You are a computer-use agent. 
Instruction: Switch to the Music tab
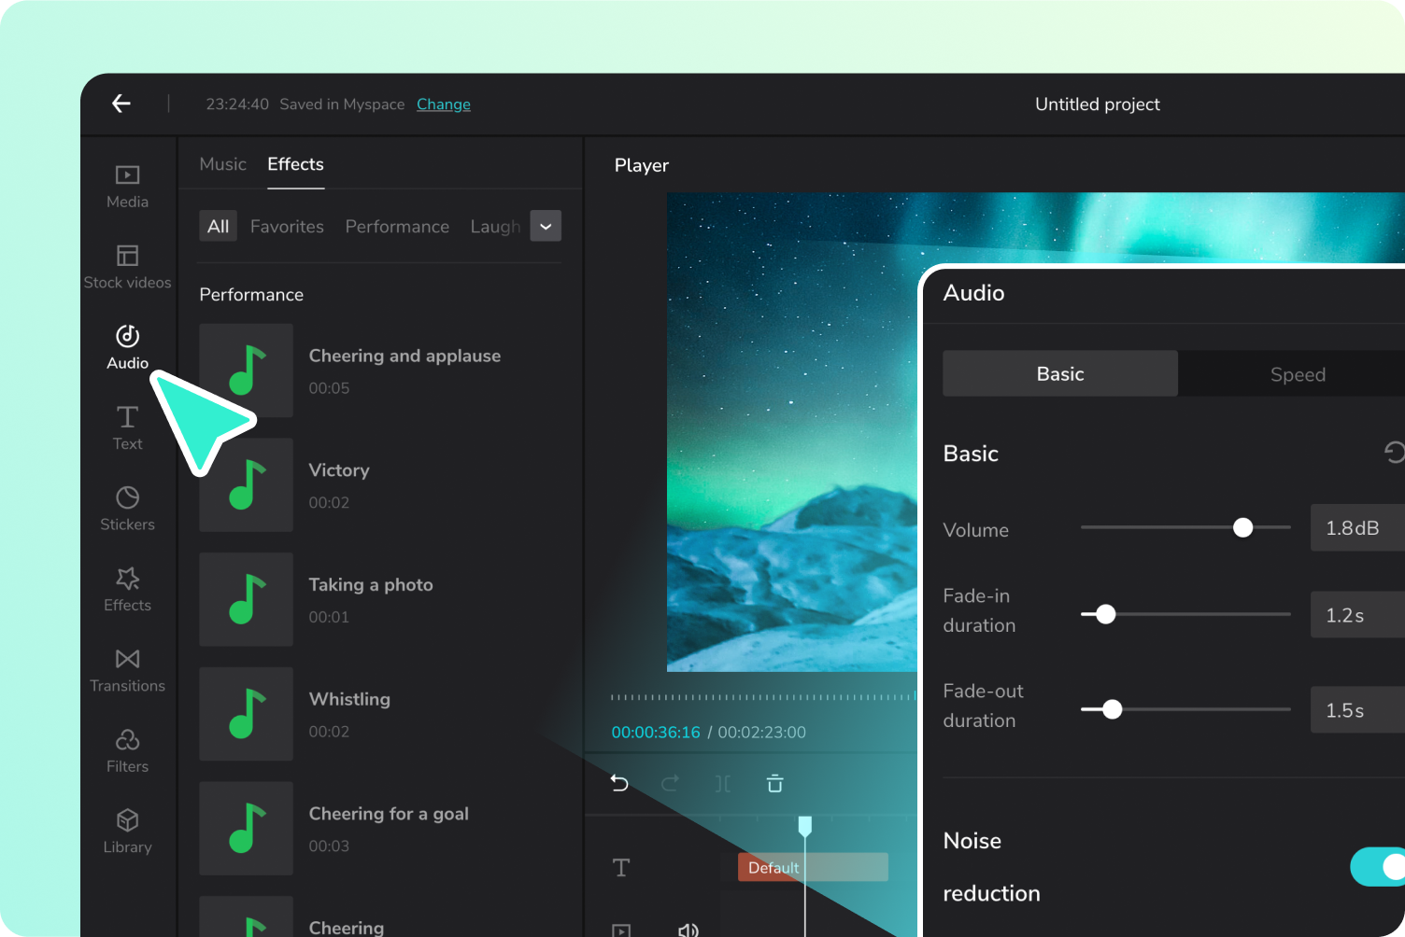point(222,164)
